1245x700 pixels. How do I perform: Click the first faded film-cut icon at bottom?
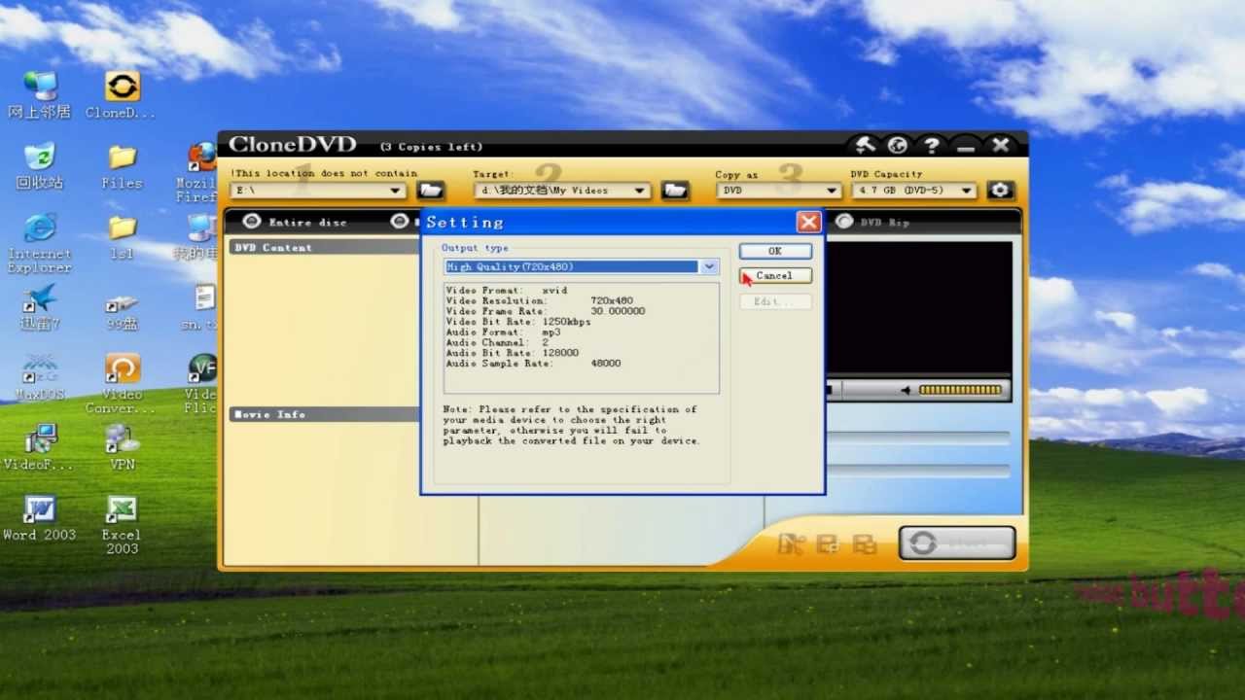tap(791, 543)
